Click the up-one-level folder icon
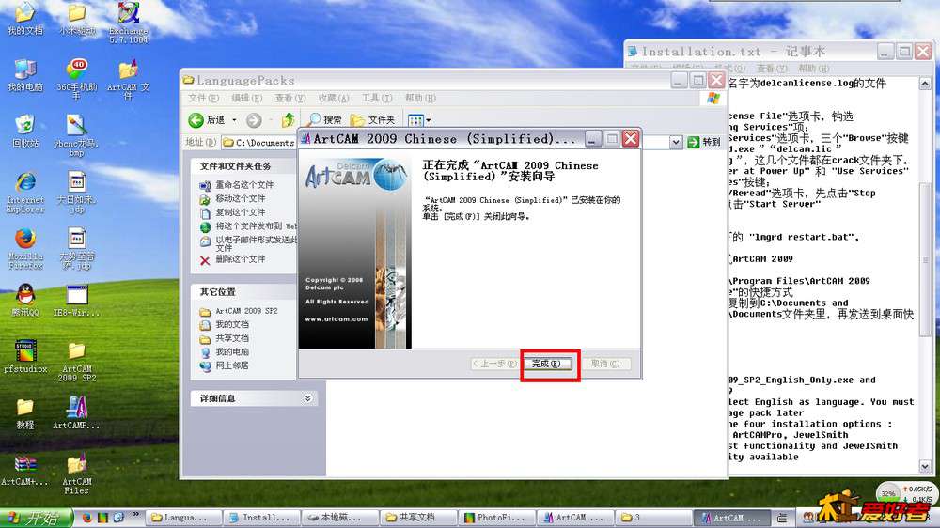The height and width of the screenshot is (528, 940). point(289,120)
